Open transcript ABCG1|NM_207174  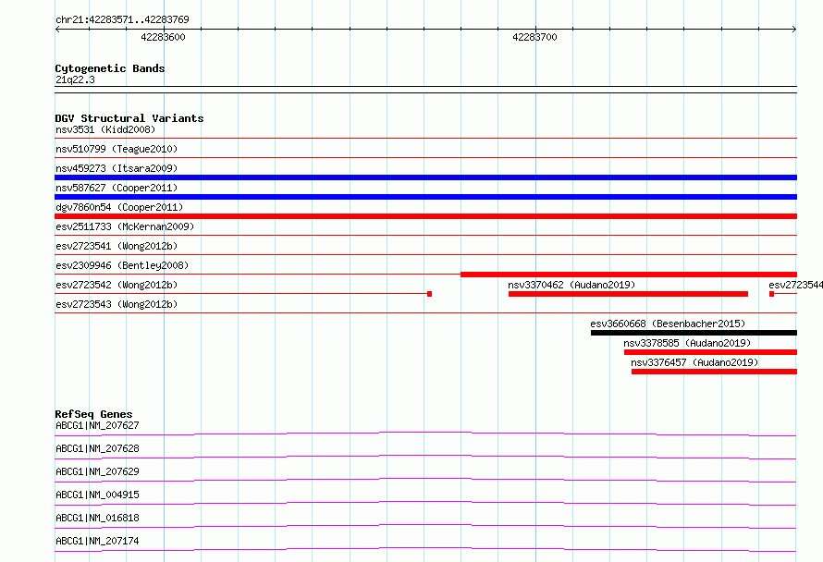pos(97,541)
